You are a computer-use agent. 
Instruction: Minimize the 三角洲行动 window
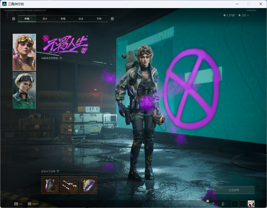[237, 4]
